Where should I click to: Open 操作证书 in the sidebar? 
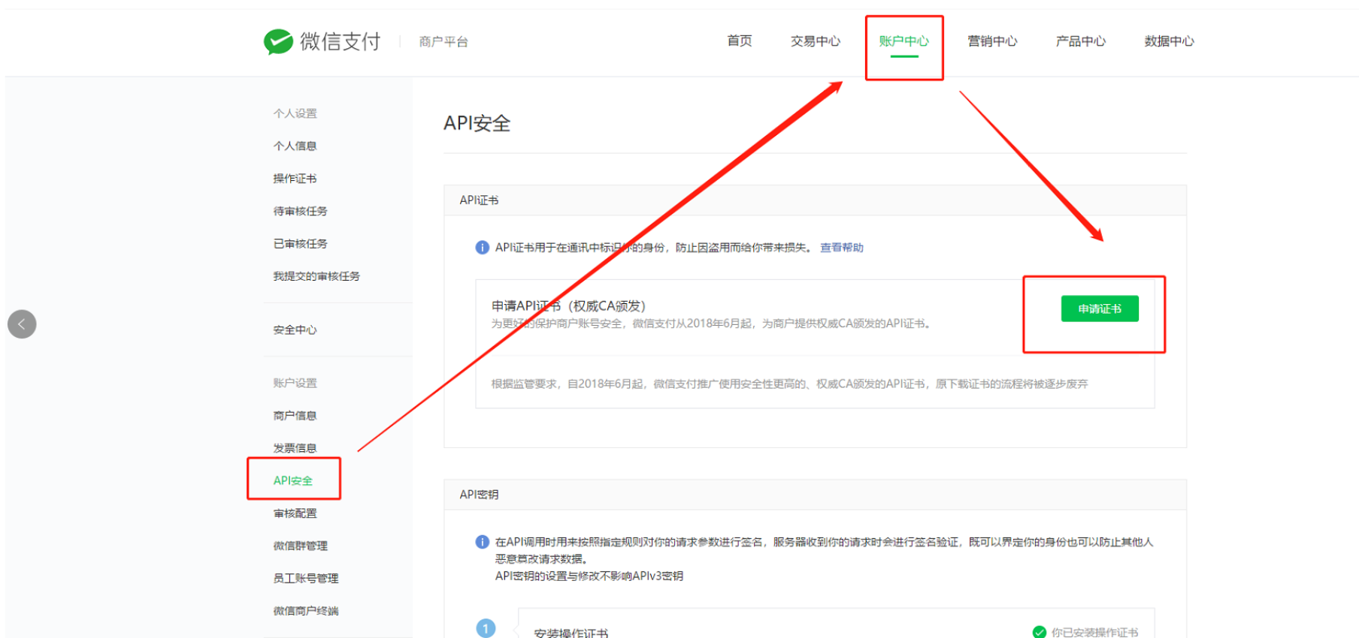295,179
